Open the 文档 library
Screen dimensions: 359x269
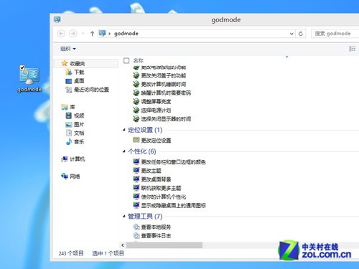point(79,133)
